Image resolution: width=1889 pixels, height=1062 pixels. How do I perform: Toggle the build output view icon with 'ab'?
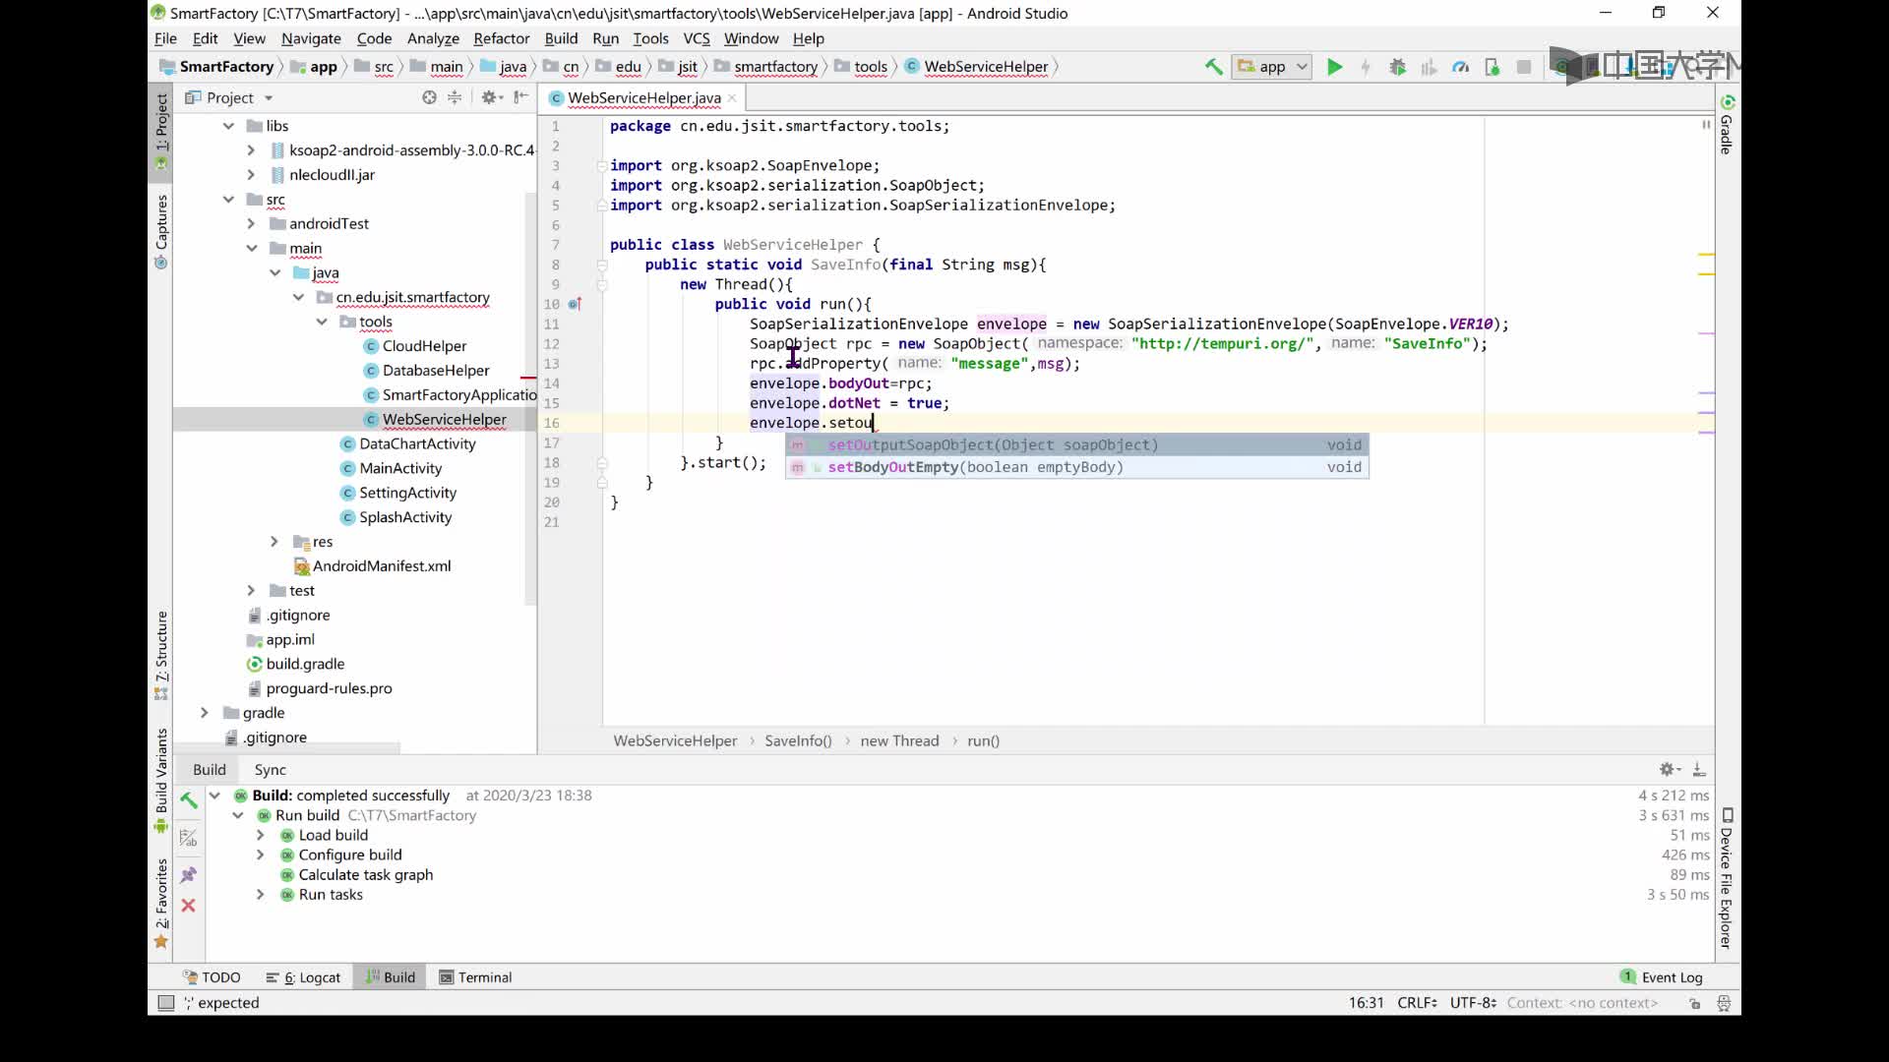[188, 838]
